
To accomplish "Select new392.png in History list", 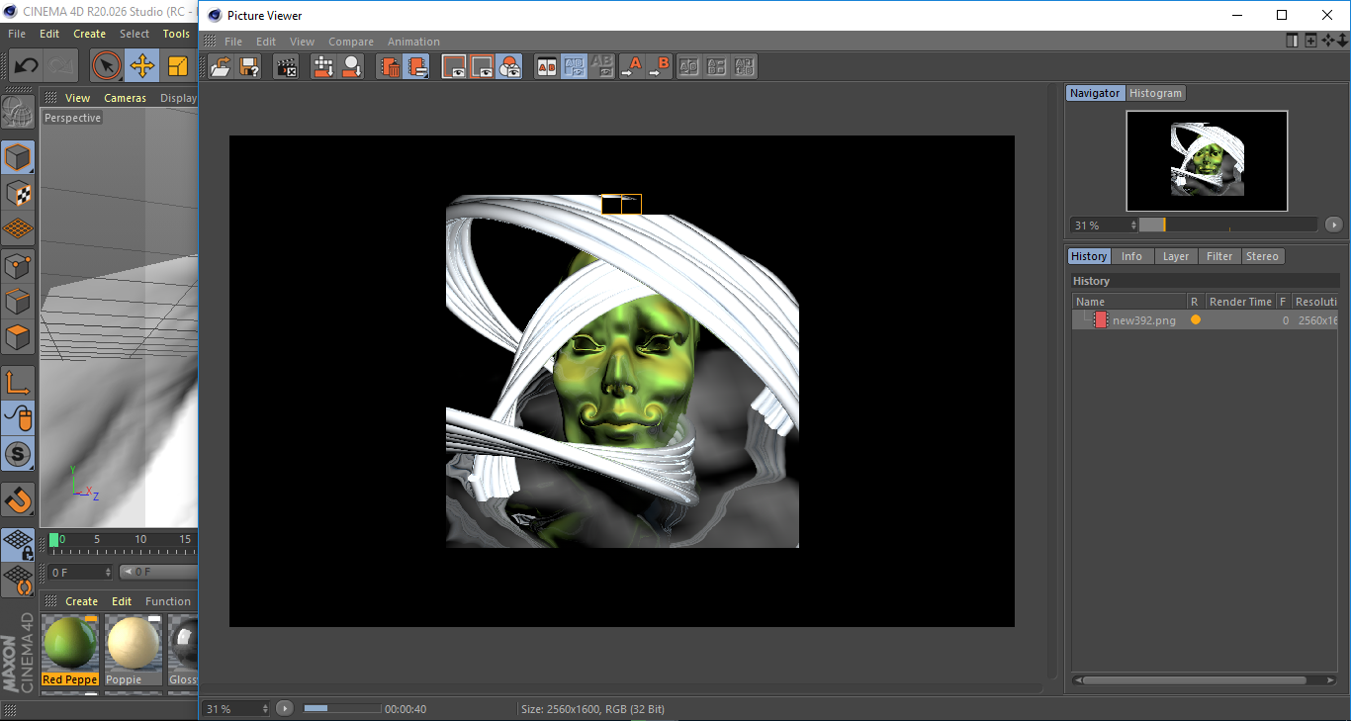I will coord(1144,320).
